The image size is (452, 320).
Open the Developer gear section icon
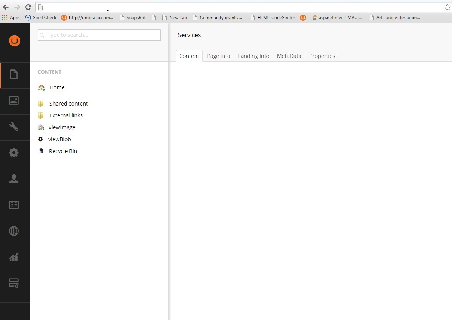pos(14,153)
